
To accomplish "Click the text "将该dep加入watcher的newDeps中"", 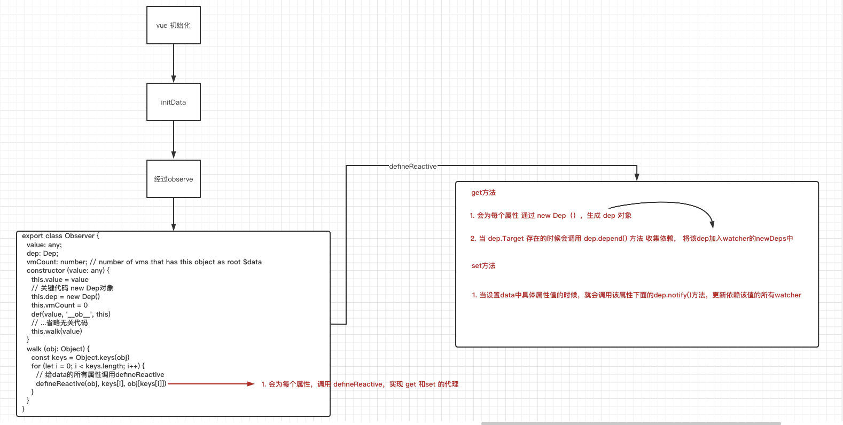I will coord(738,239).
